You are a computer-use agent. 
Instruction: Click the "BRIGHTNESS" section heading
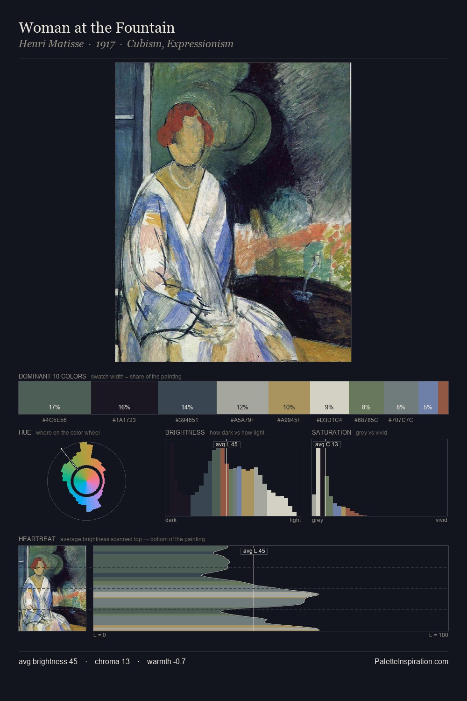(185, 432)
